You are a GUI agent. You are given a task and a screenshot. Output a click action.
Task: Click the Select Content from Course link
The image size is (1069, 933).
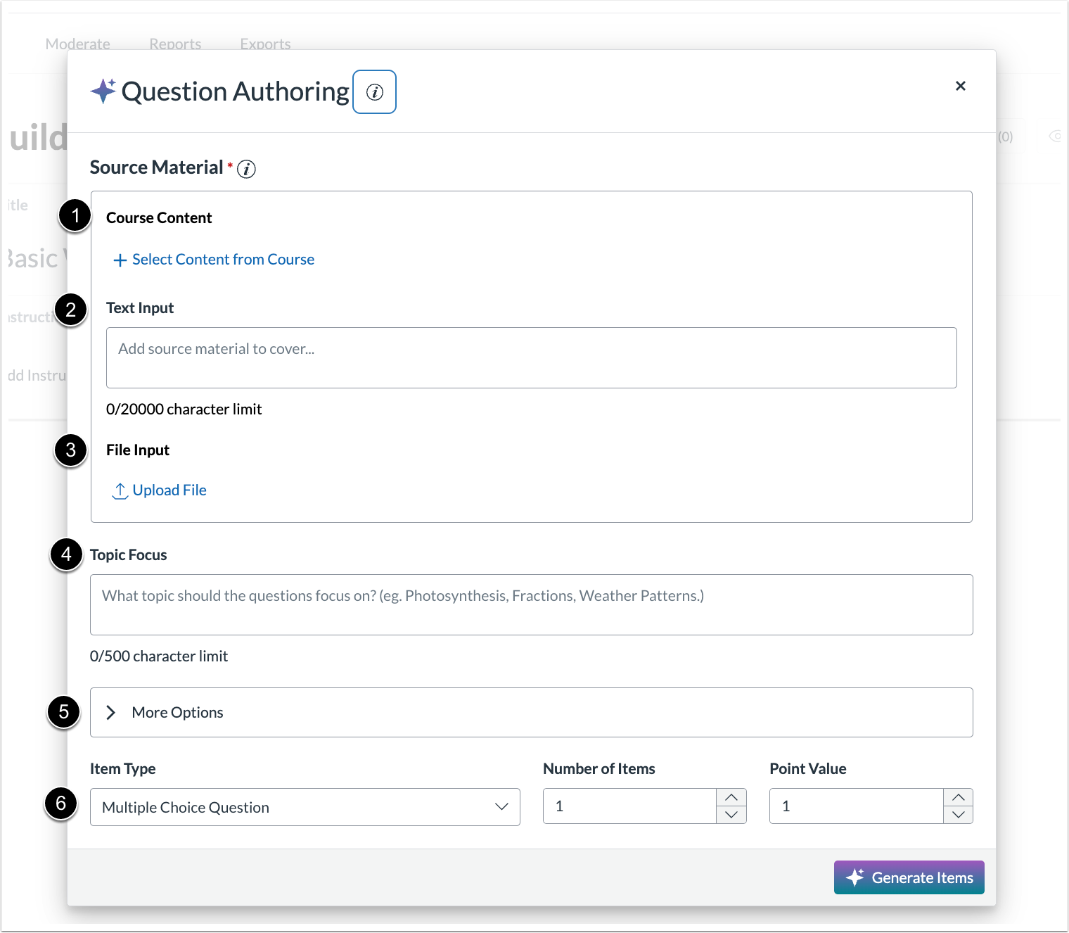223,260
